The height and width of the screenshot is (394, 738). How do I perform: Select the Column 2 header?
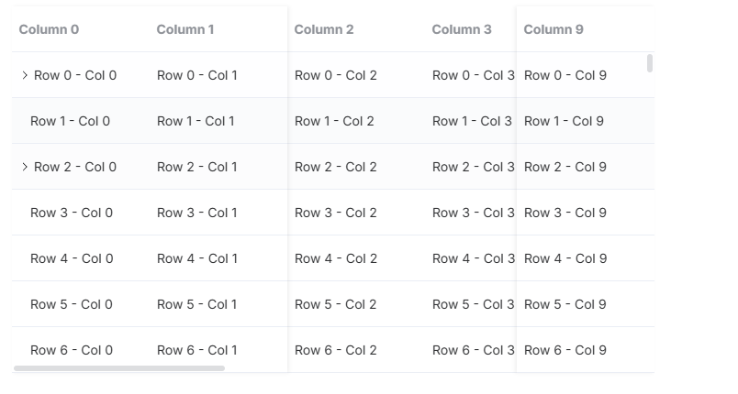(x=324, y=29)
